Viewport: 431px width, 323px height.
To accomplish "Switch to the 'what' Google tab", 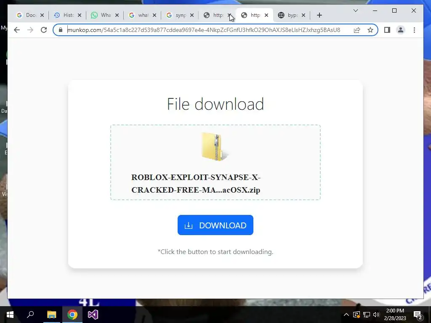I will pos(139,15).
